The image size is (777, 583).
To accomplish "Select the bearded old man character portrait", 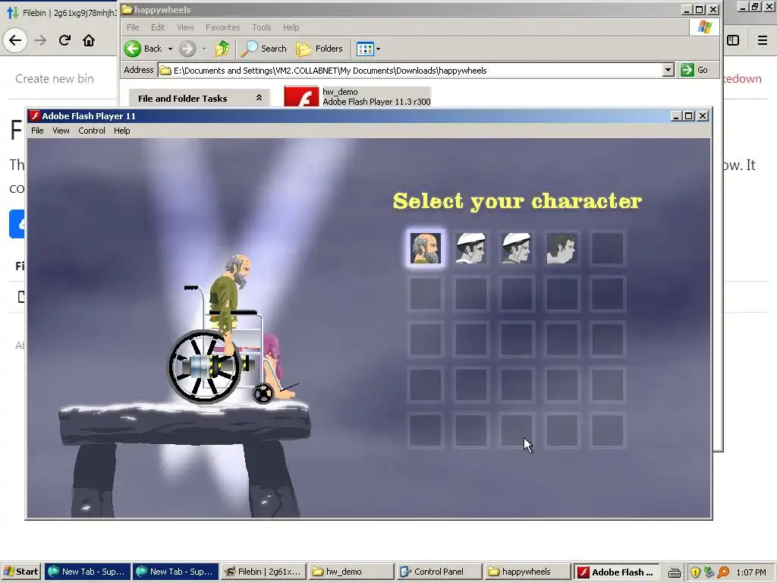I will point(425,248).
